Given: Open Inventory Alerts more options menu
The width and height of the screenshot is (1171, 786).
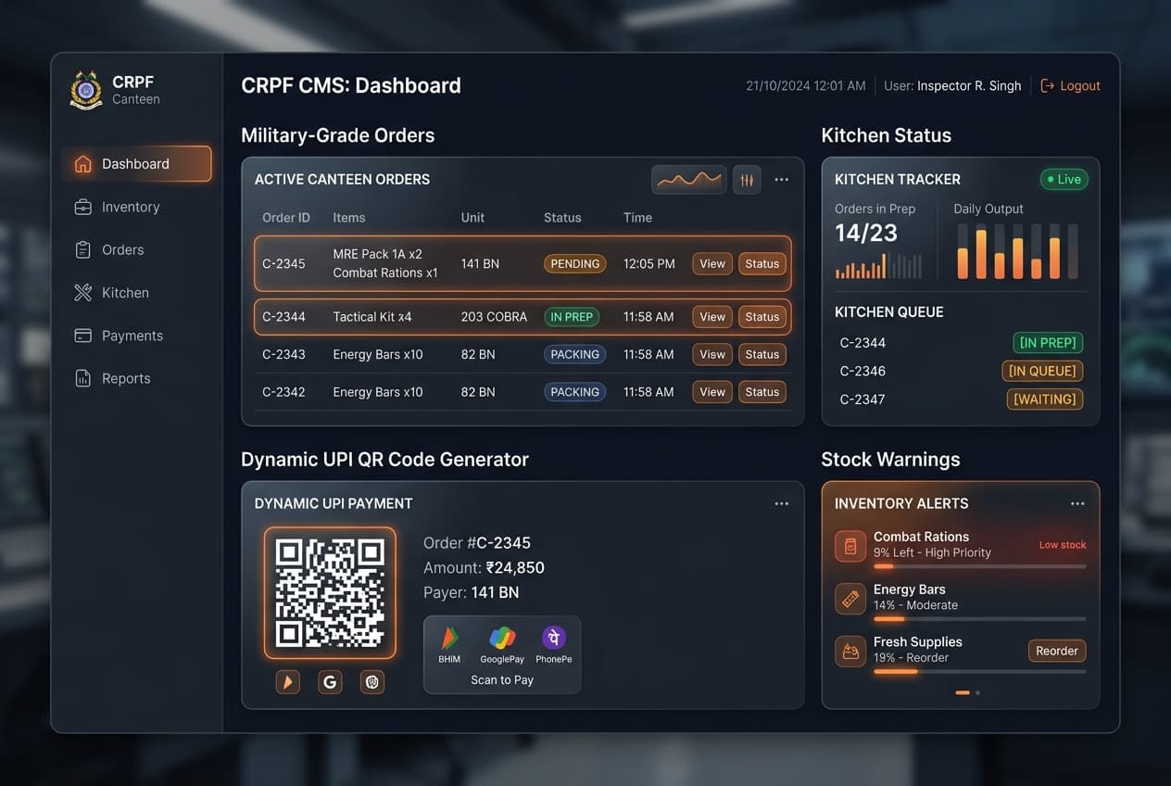Looking at the screenshot, I should pos(1077,503).
